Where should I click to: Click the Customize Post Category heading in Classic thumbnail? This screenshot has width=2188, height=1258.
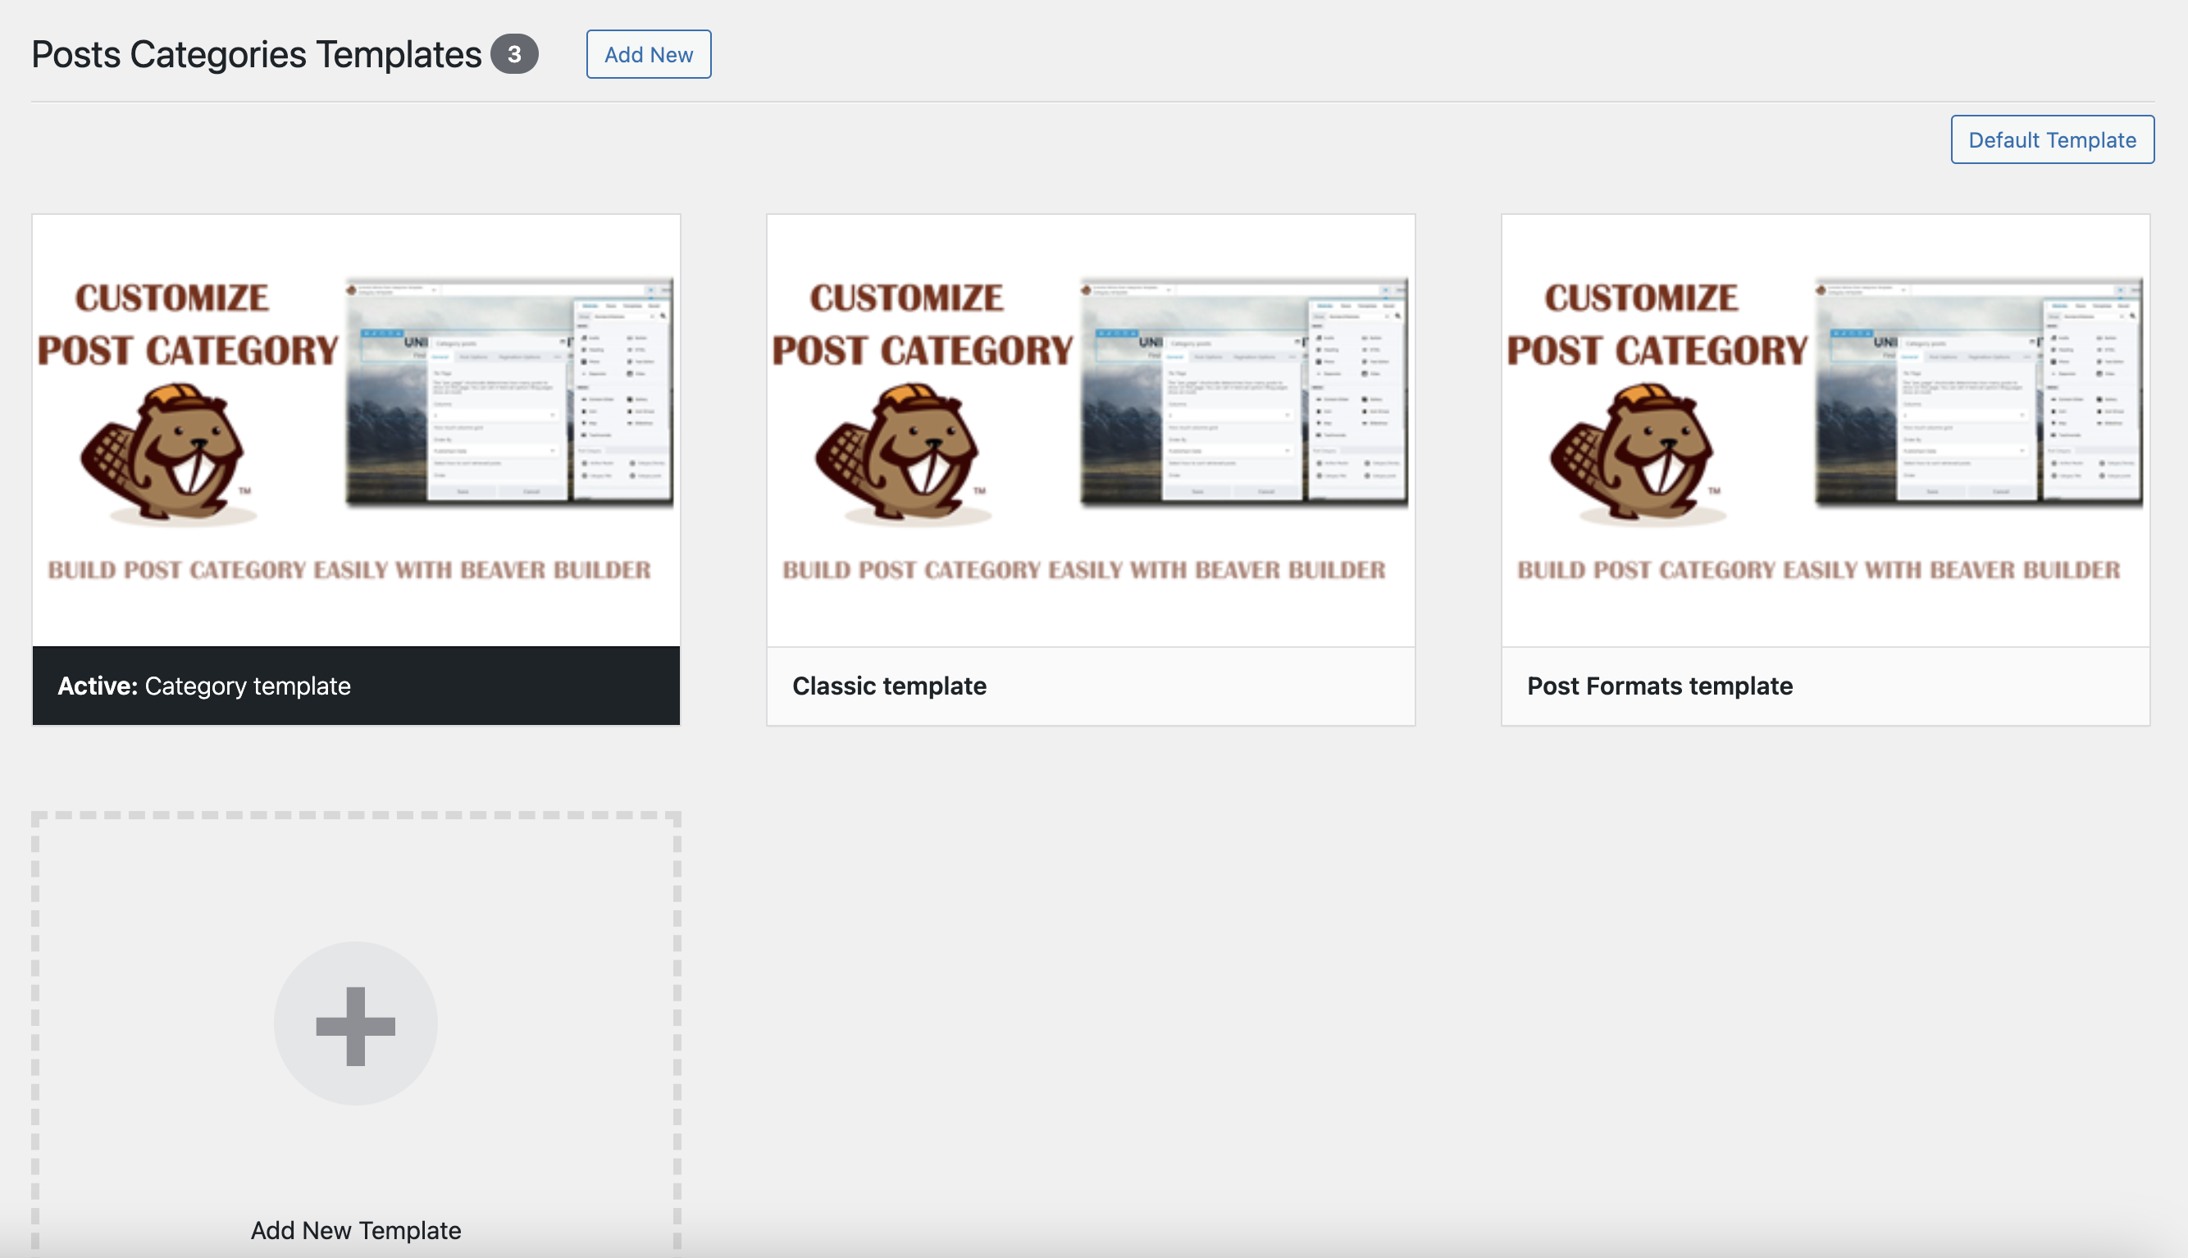coord(921,325)
